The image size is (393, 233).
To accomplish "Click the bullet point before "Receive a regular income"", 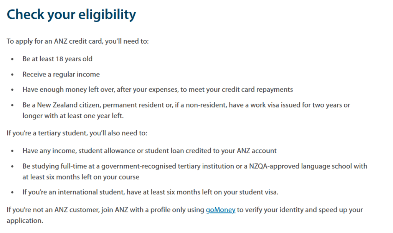I will (x=13, y=75).
